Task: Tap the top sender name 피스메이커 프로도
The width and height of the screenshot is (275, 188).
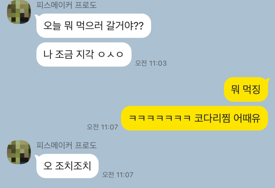Action: coord(67,5)
